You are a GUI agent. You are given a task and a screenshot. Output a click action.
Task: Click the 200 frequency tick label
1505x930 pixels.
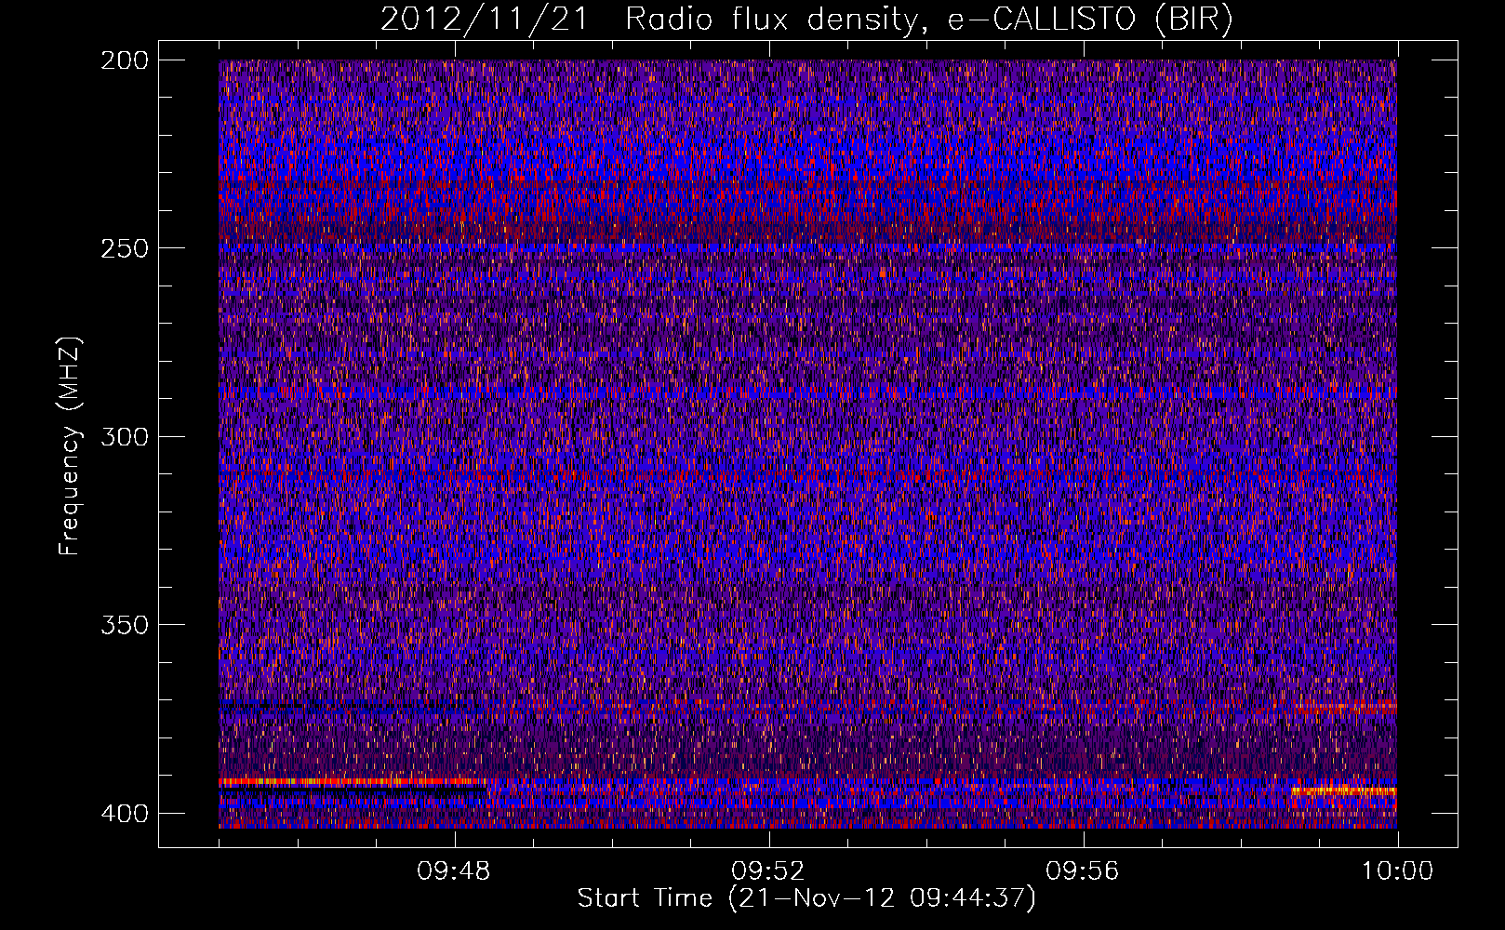(x=124, y=60)
